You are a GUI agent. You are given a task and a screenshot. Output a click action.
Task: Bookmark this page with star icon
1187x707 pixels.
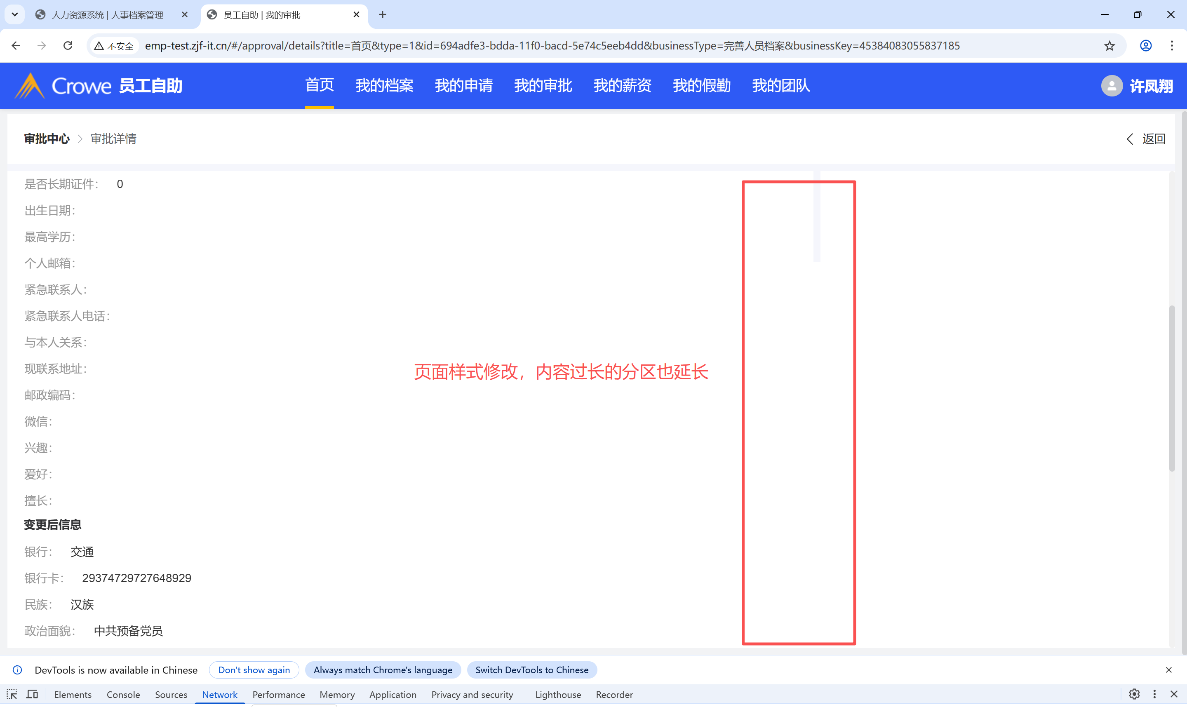[x=1109, y=46]
